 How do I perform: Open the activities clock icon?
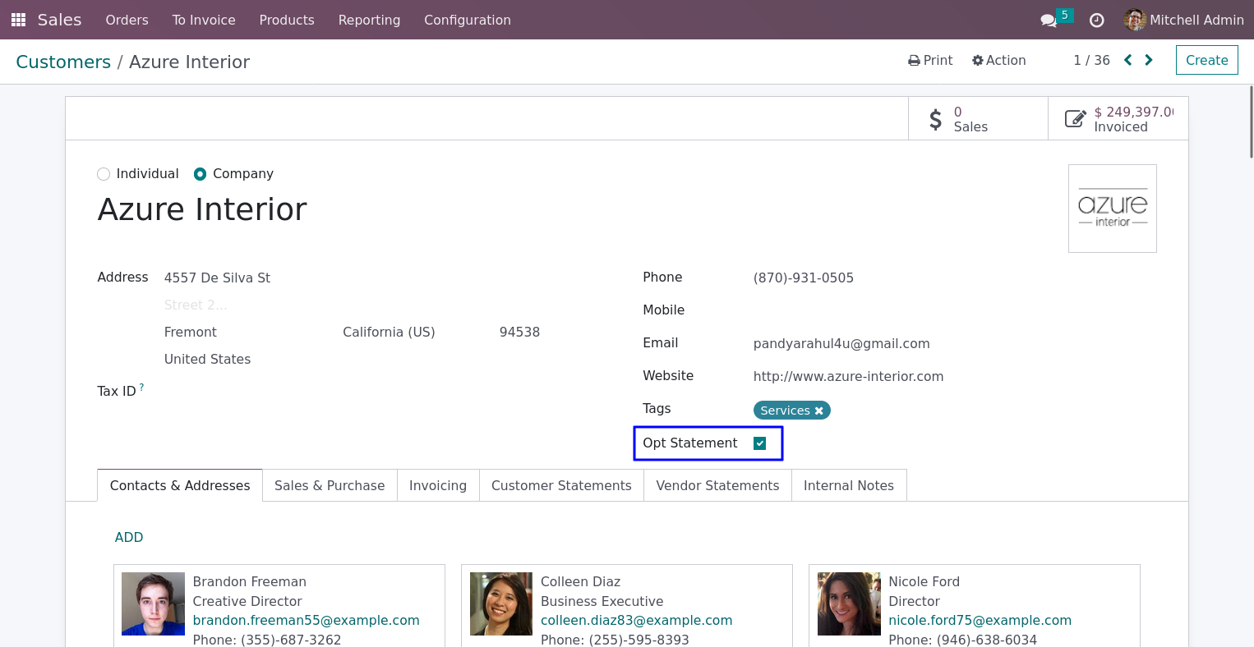coord(1096,21)
